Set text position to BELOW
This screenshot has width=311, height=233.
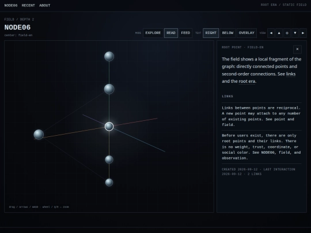click(227, 33)
